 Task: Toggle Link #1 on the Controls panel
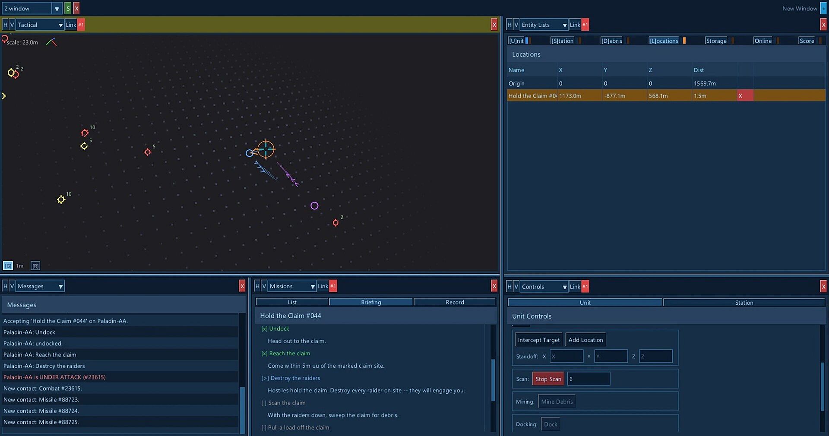579,286
